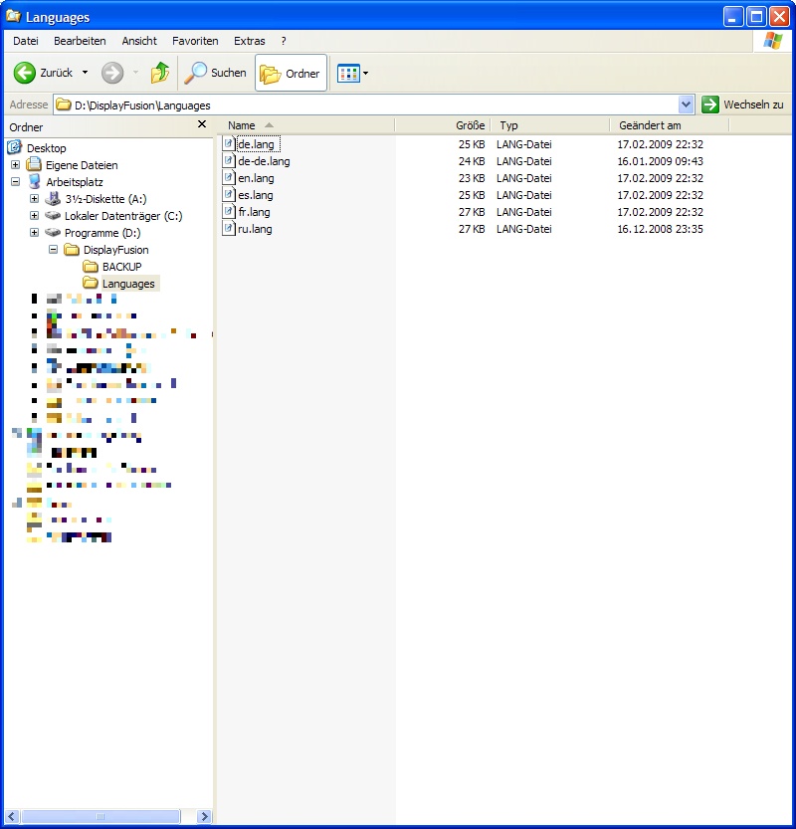Open the Zurück history dropdown arrow

85,73
